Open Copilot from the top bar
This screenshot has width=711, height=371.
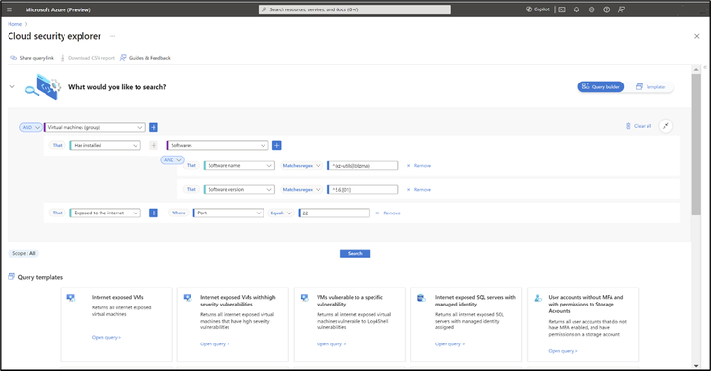point(538,9)
